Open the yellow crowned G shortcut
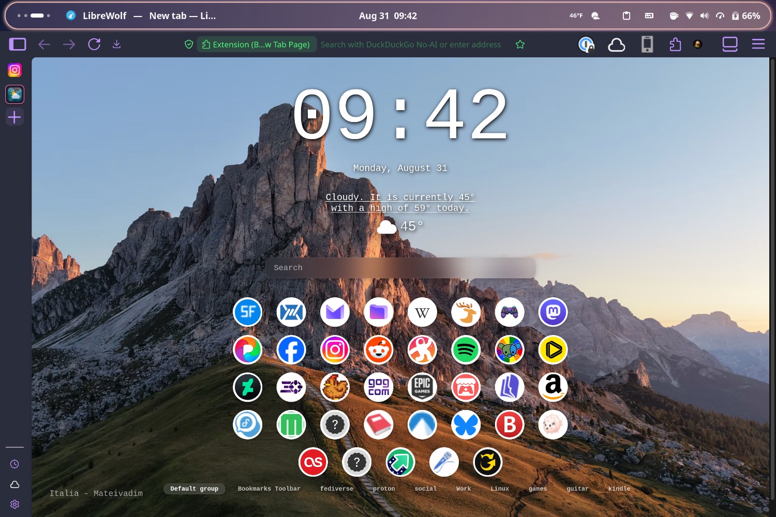The height and width of the screenshot is (517, 776). tap(487, 462)
